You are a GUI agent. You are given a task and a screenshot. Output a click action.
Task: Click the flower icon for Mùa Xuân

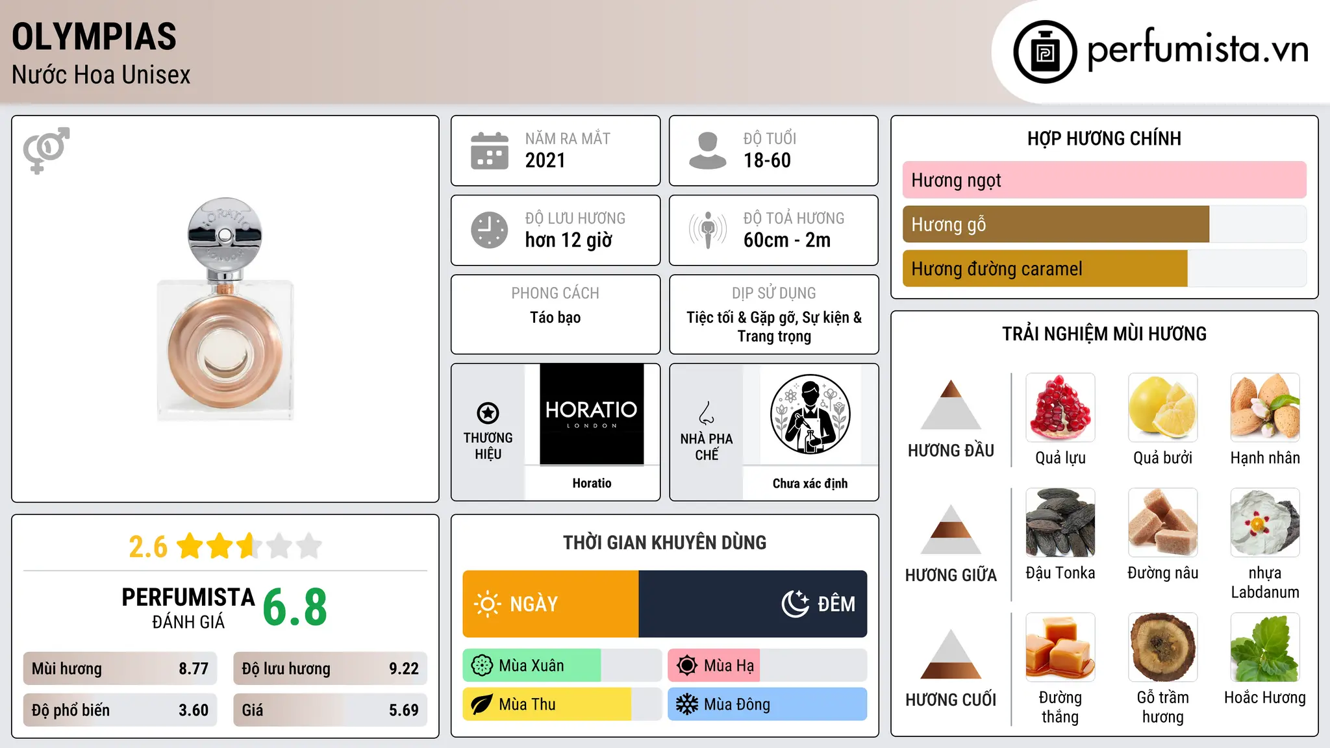482,666
